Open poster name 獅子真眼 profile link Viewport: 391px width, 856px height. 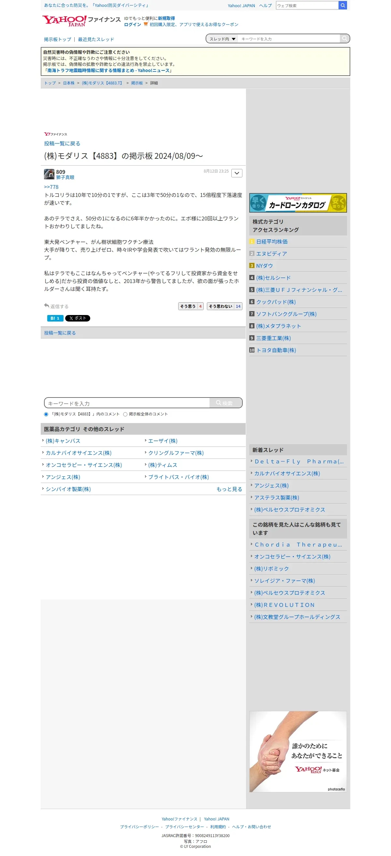pos(65,177)
